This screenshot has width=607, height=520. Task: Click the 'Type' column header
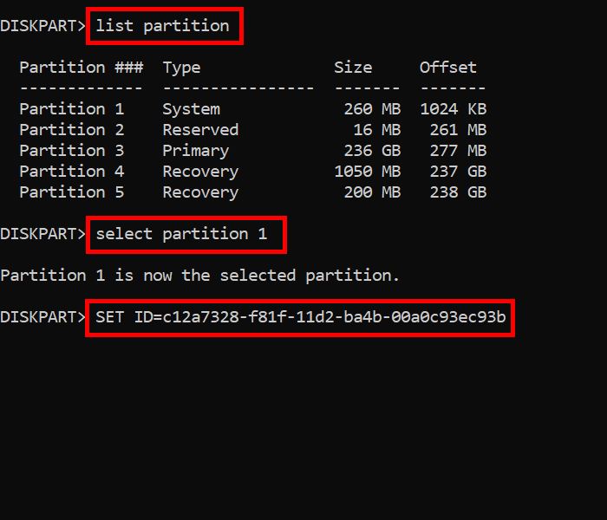click(181, 68)
